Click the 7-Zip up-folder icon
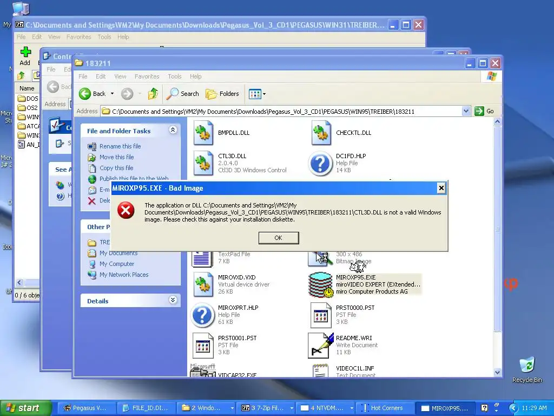 (21, 75)
